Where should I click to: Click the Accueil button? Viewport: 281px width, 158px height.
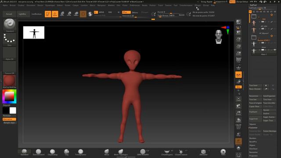pyautogui.click(x=9, y=14)
